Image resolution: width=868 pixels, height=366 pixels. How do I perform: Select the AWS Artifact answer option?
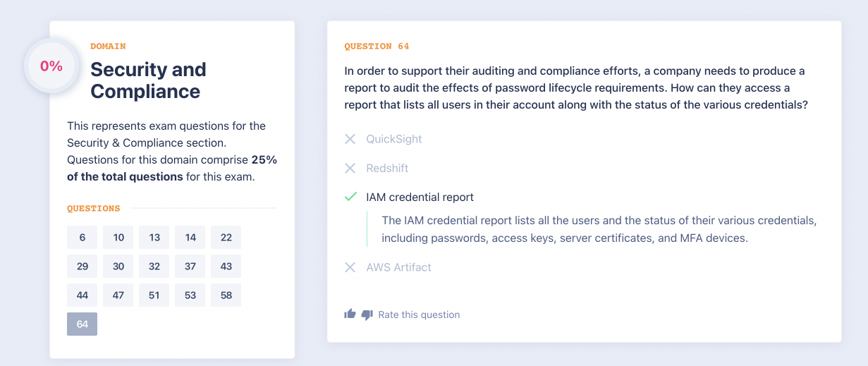[x=398, y=267]
